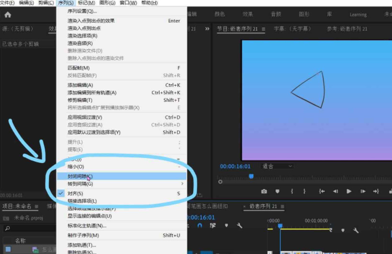Add marker icon in timeline header
Viewport: 392px width, 254px height.
click(226, 225)
